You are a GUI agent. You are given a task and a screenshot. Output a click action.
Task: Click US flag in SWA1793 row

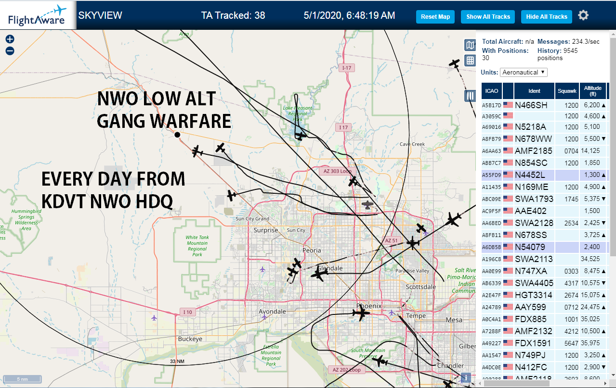[508, 199]
